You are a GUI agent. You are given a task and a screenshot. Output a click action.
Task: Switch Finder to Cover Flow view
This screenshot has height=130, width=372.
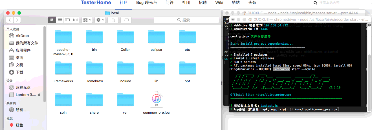75,20
